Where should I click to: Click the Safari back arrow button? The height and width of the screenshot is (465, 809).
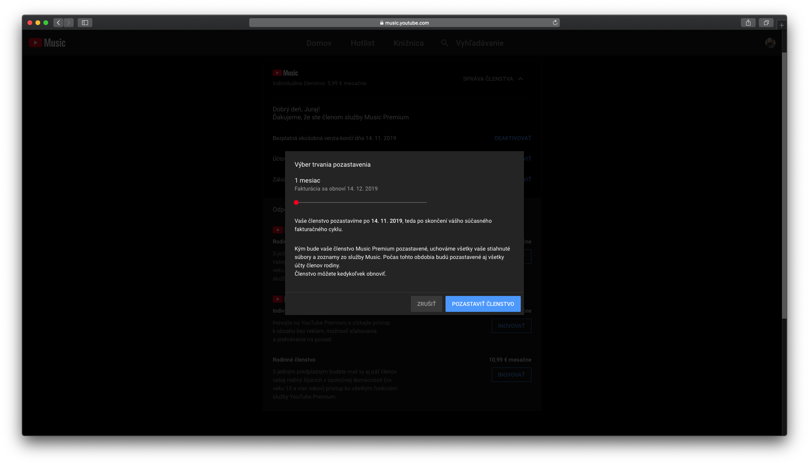59,23
